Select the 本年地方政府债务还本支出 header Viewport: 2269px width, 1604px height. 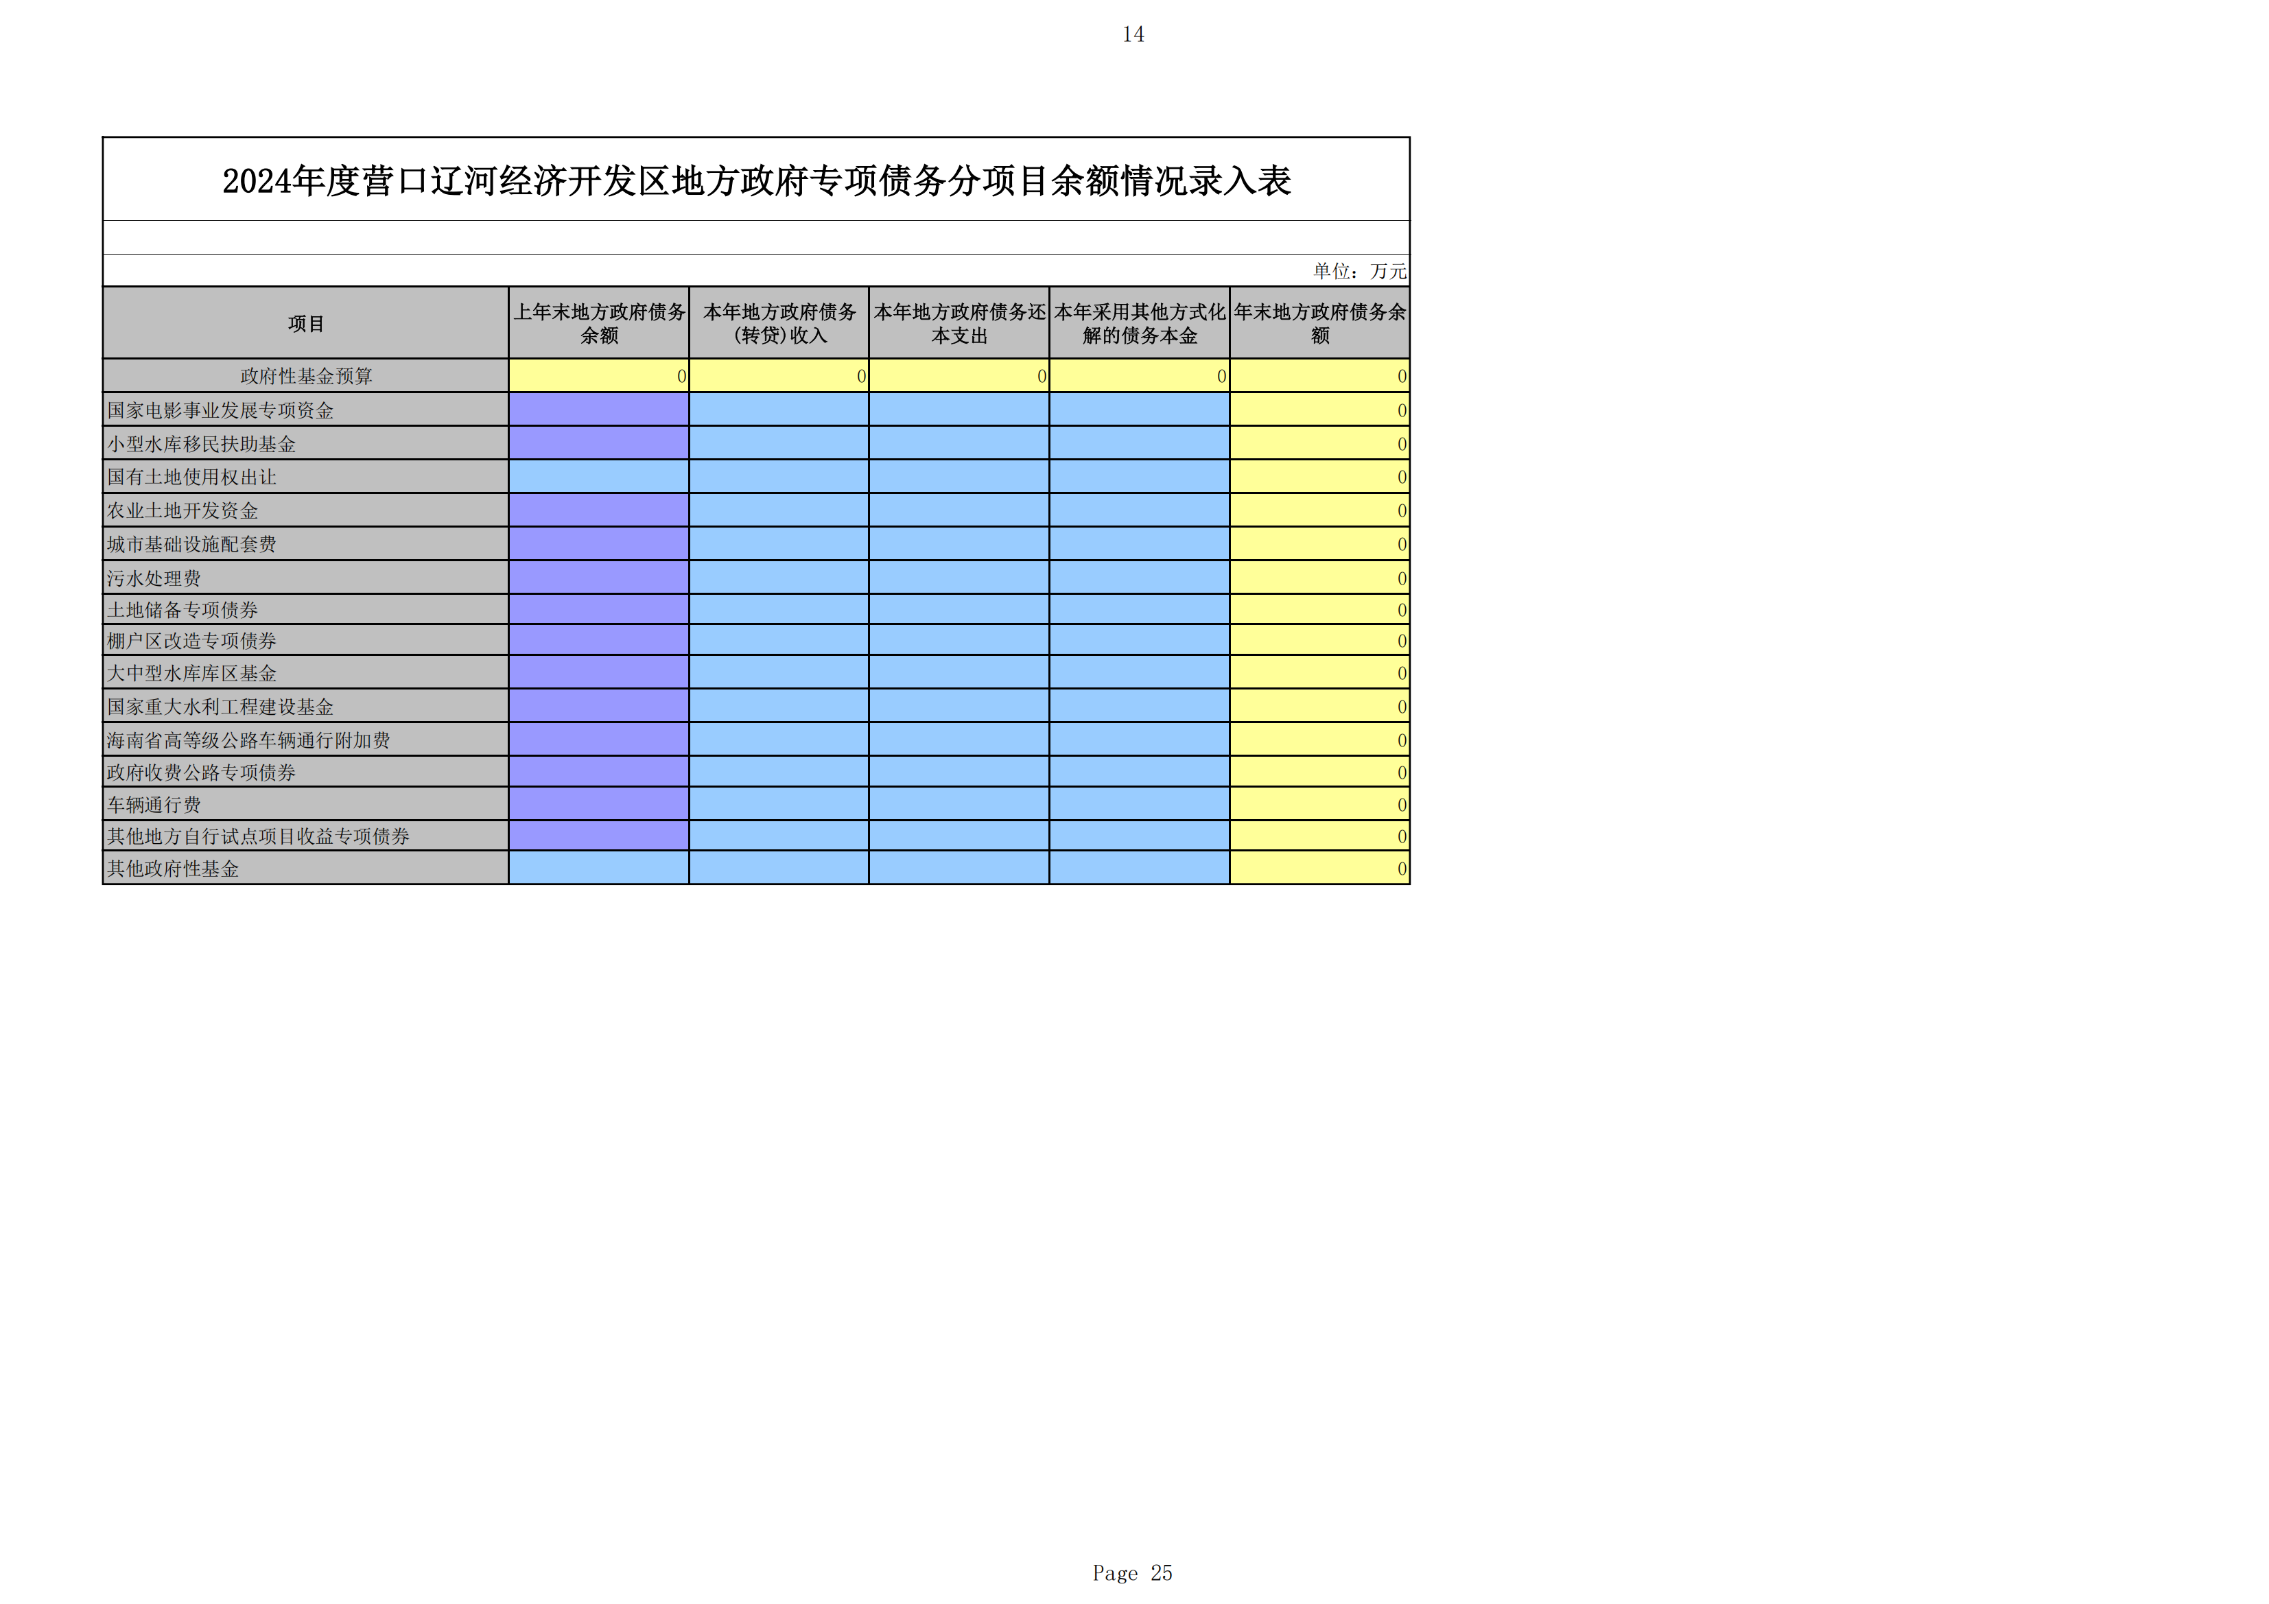960,323
